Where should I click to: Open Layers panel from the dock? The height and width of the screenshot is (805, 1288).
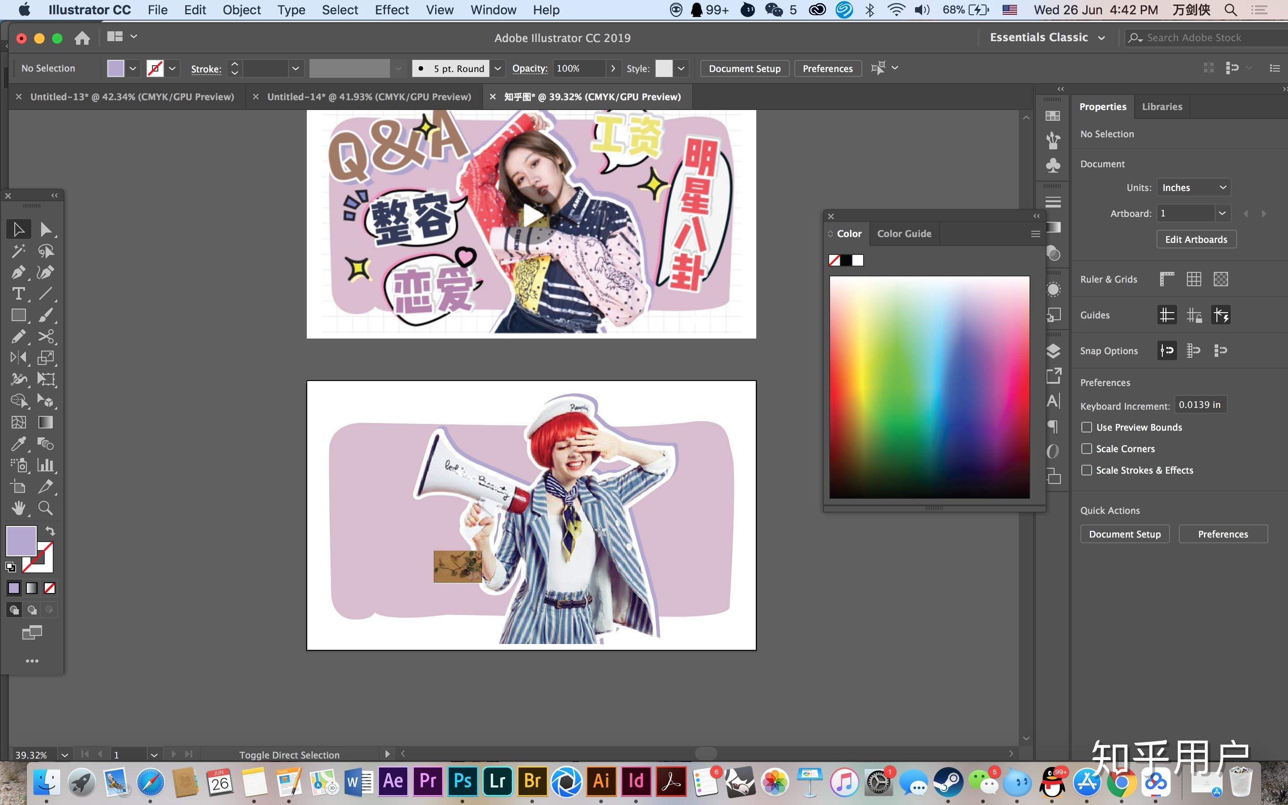[1053, 351]
